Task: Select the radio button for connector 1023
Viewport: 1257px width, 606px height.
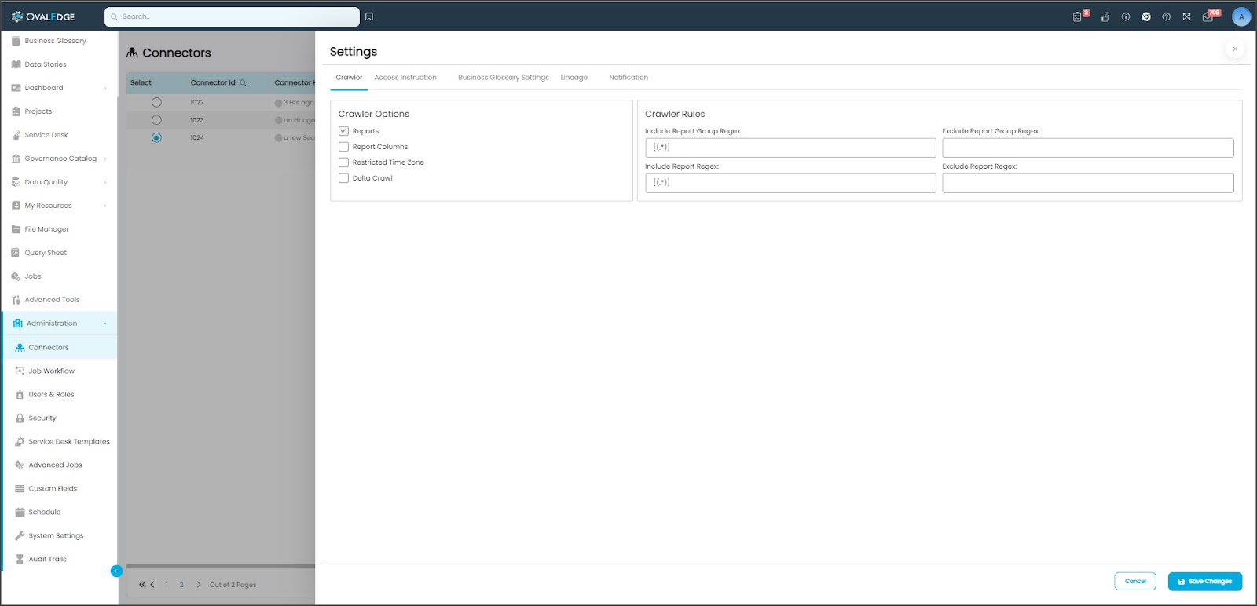Action: pyautogui.click(x=156, y=120)
